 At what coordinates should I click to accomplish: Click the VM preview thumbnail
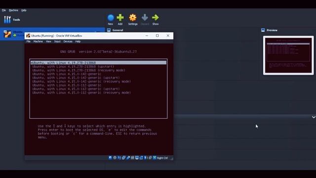pyautogui.click(x=288, y=55)
